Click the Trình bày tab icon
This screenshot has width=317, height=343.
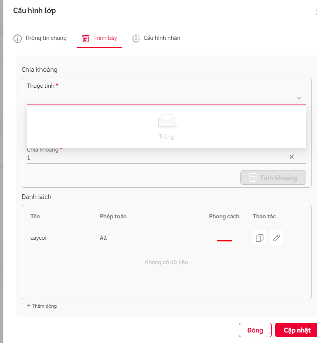86,39
